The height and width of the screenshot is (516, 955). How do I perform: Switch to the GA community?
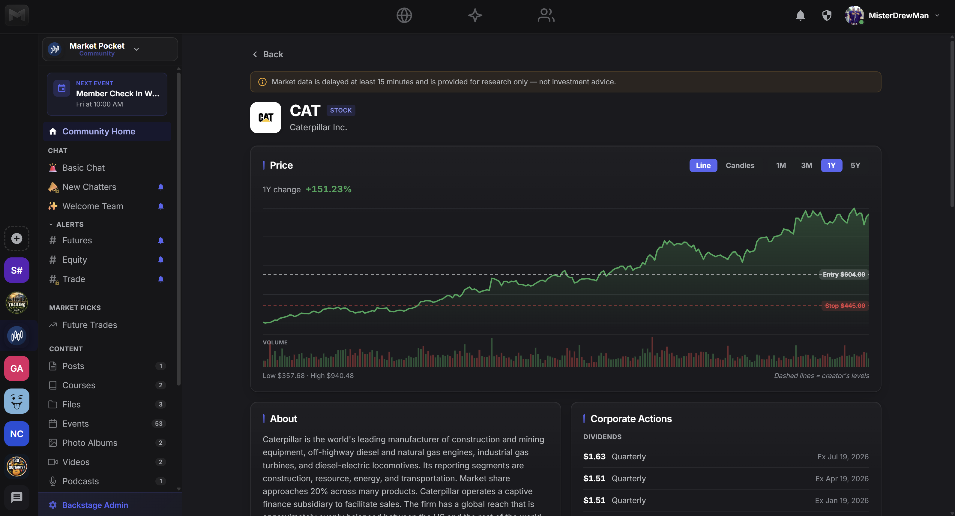[17, 368]
